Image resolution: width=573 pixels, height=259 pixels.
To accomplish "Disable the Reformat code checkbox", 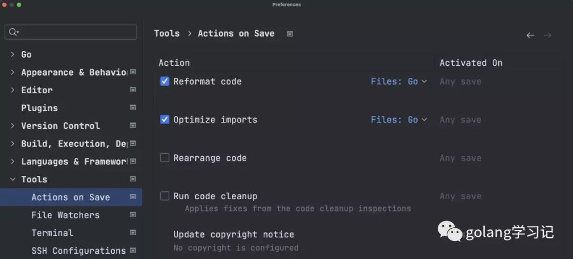I will pyautogui.click(x=165, y=82).
